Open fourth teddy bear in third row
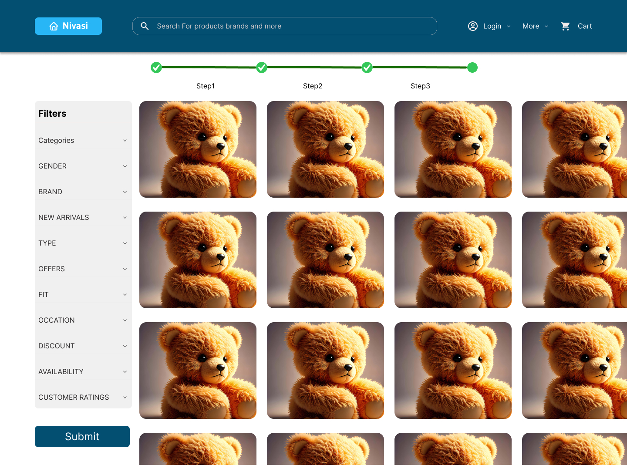This screenshot has width=627, height=472. [x=575, y=371]
